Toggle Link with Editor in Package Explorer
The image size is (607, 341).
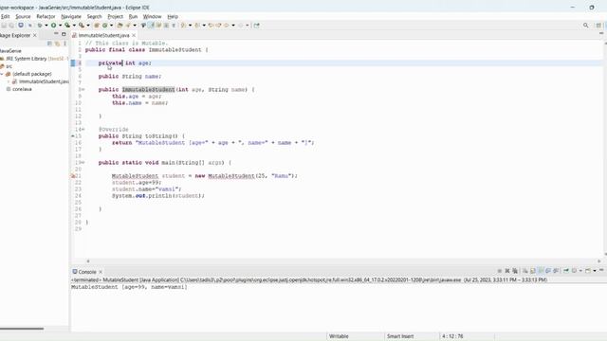coord(57,44)
